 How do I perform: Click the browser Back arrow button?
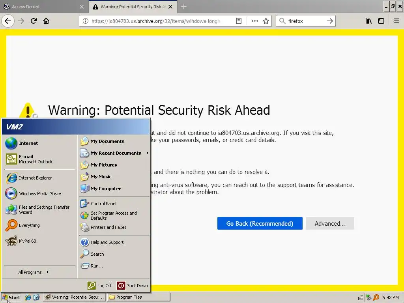click(x=8, y=21)
